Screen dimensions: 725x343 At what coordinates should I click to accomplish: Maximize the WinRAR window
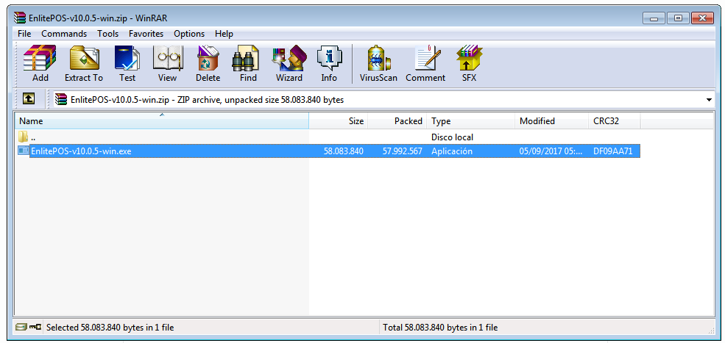click(679, 18)
